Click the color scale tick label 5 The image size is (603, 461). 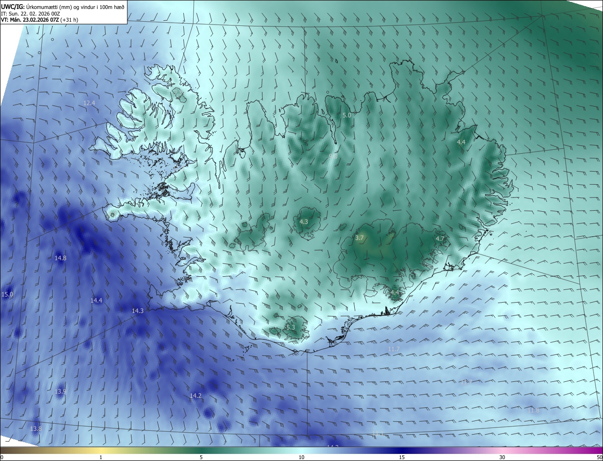click(201, 457)
